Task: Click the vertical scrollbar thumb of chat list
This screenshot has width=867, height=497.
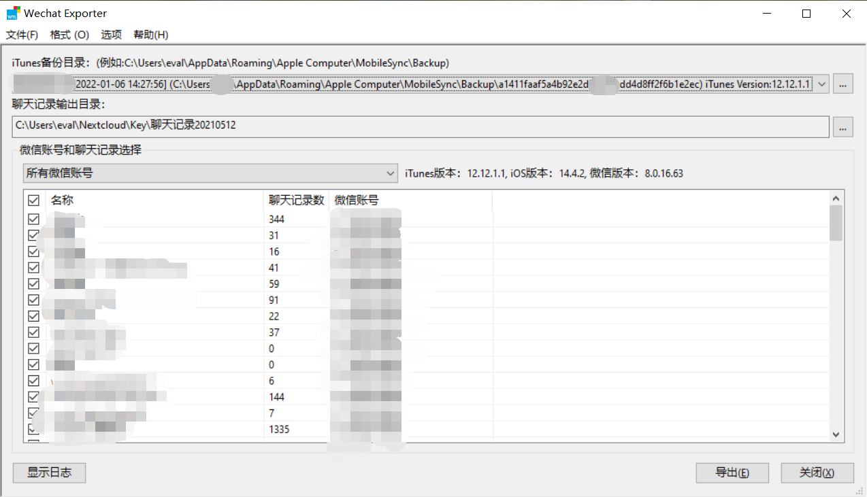Action: [836, 223]
